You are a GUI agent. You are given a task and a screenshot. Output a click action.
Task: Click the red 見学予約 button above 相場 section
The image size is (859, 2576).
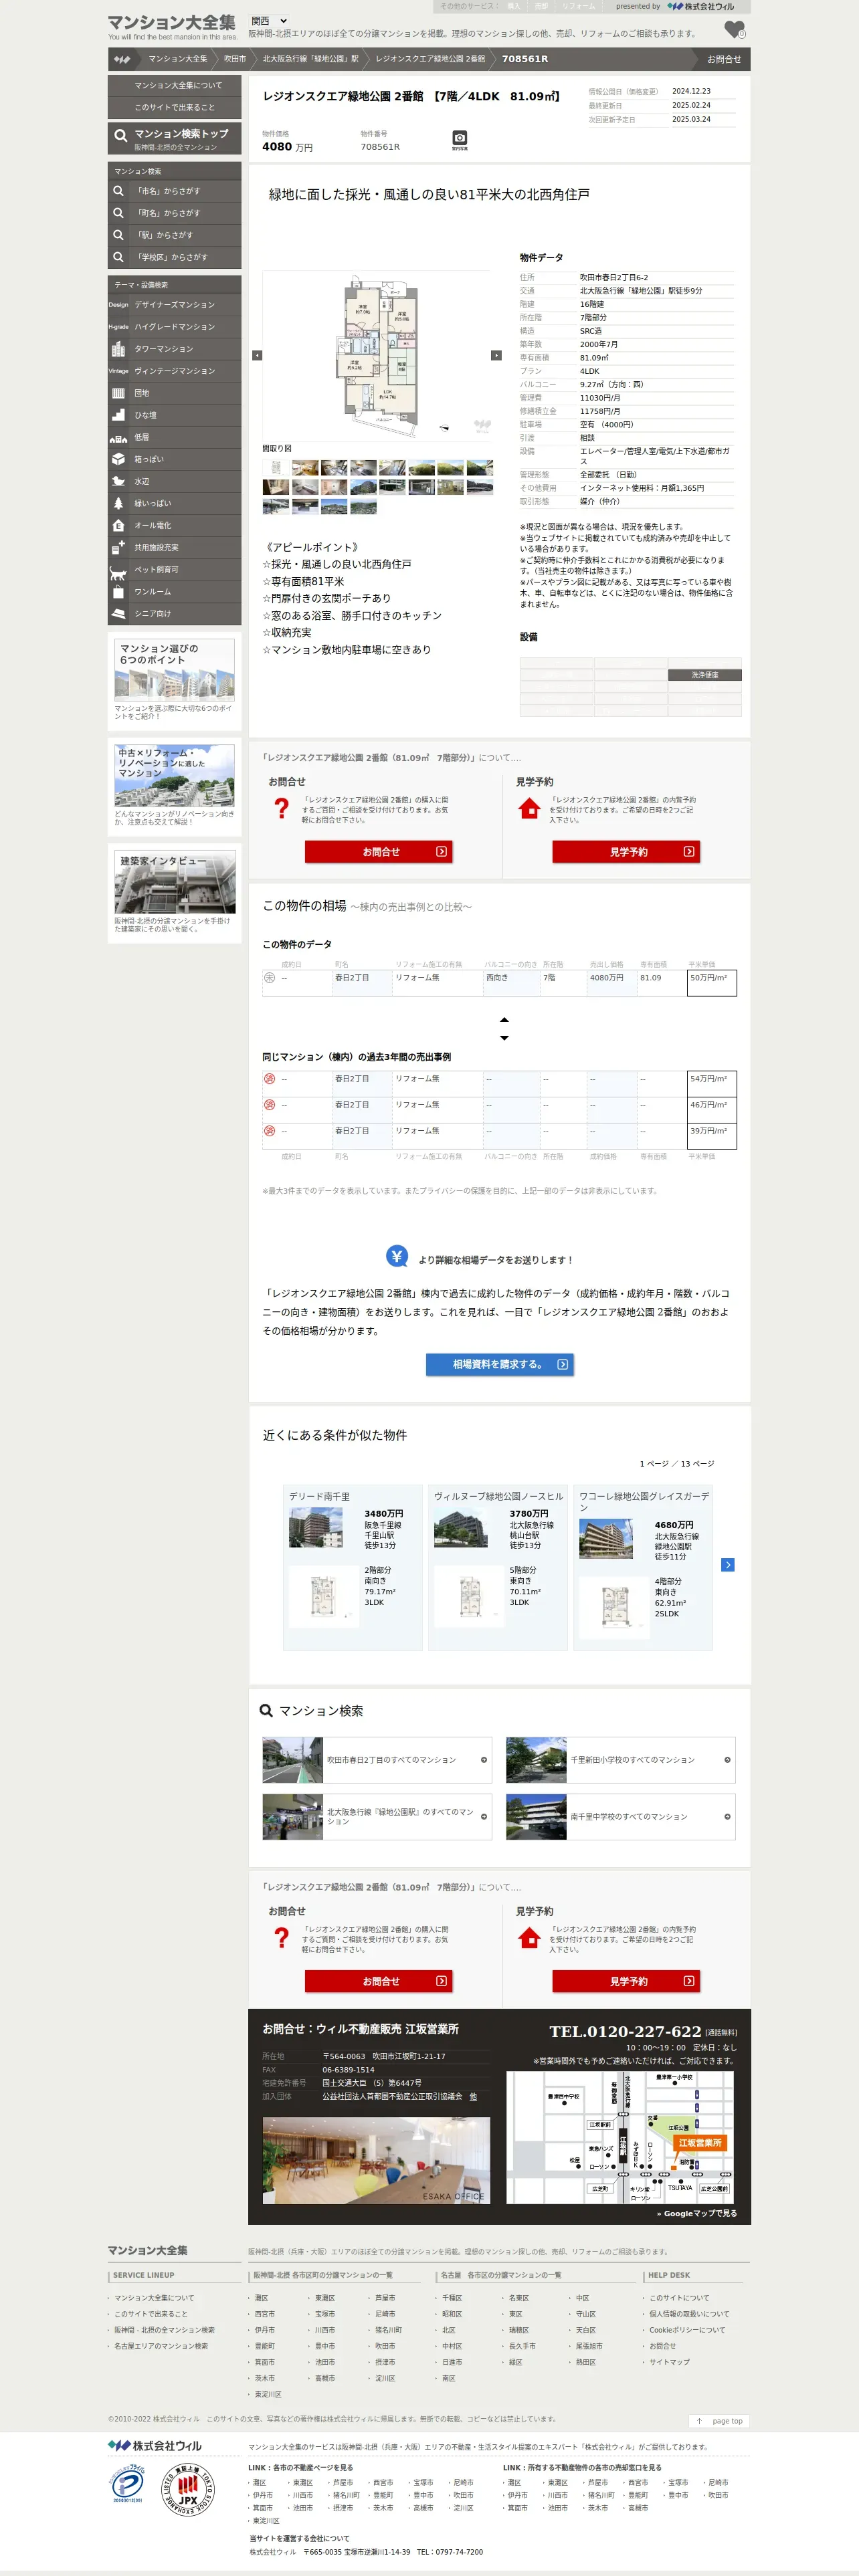point(626,852)
